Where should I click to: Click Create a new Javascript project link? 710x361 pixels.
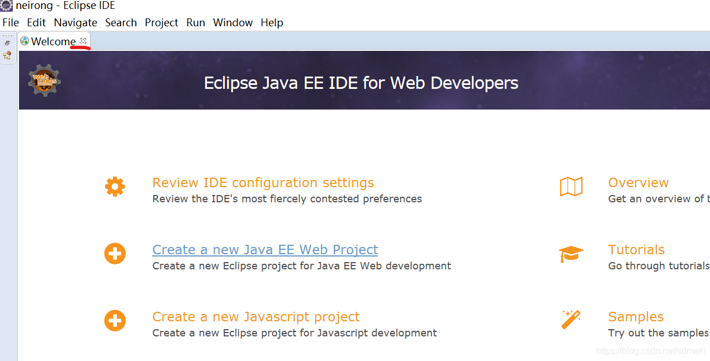click(x=256, y=317)
